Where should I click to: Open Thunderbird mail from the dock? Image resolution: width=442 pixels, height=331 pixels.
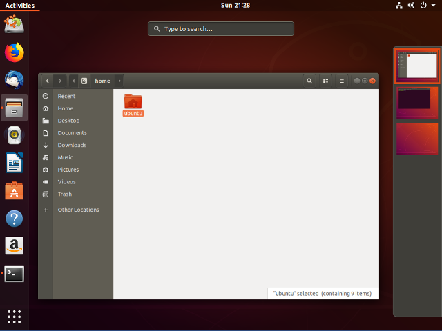14,79
